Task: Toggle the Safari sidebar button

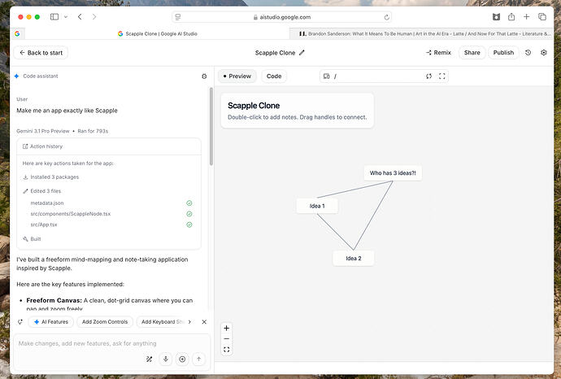Action: click(54, 17)
